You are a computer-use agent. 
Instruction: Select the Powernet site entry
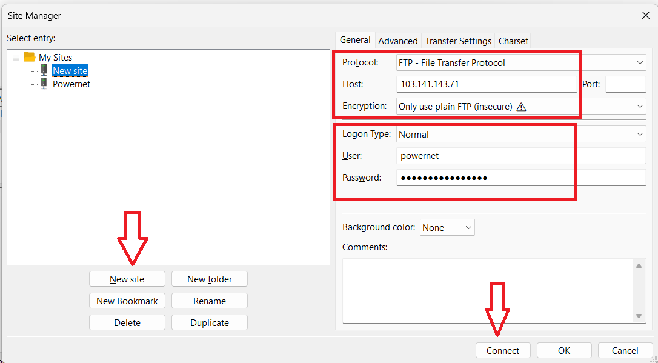(x=71, y=84)
